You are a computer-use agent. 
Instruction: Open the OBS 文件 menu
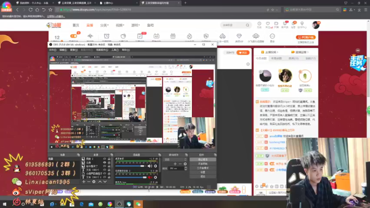[x=53, y=50]
